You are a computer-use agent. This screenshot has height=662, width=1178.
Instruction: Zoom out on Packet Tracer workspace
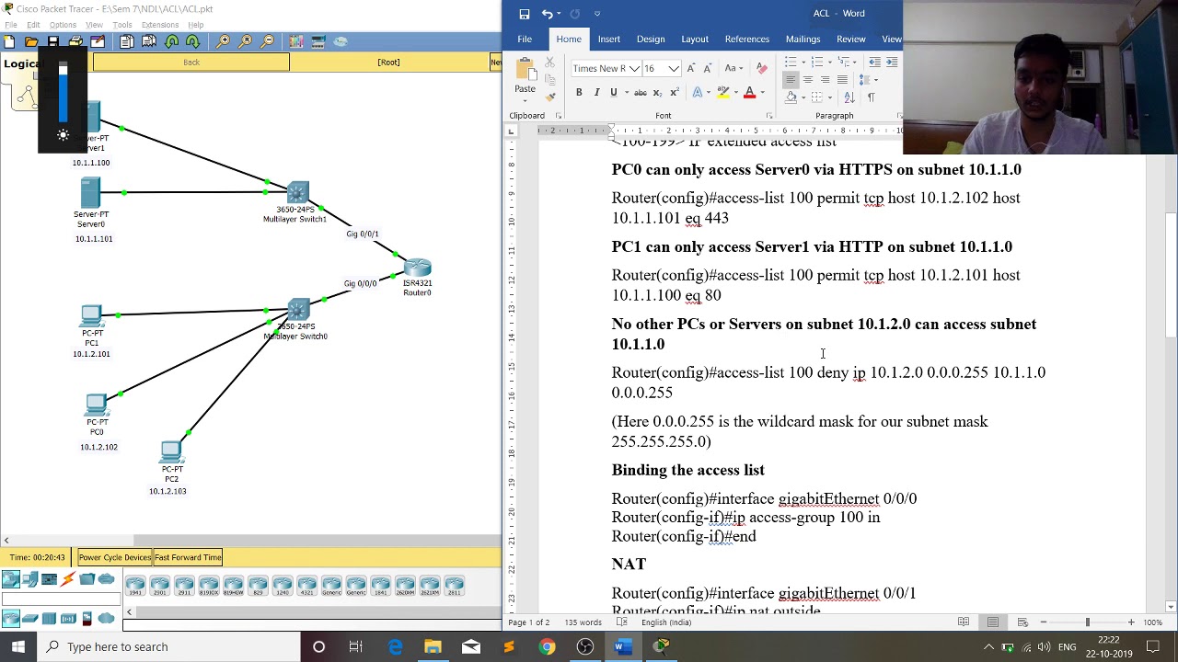(x=267, y=41)
